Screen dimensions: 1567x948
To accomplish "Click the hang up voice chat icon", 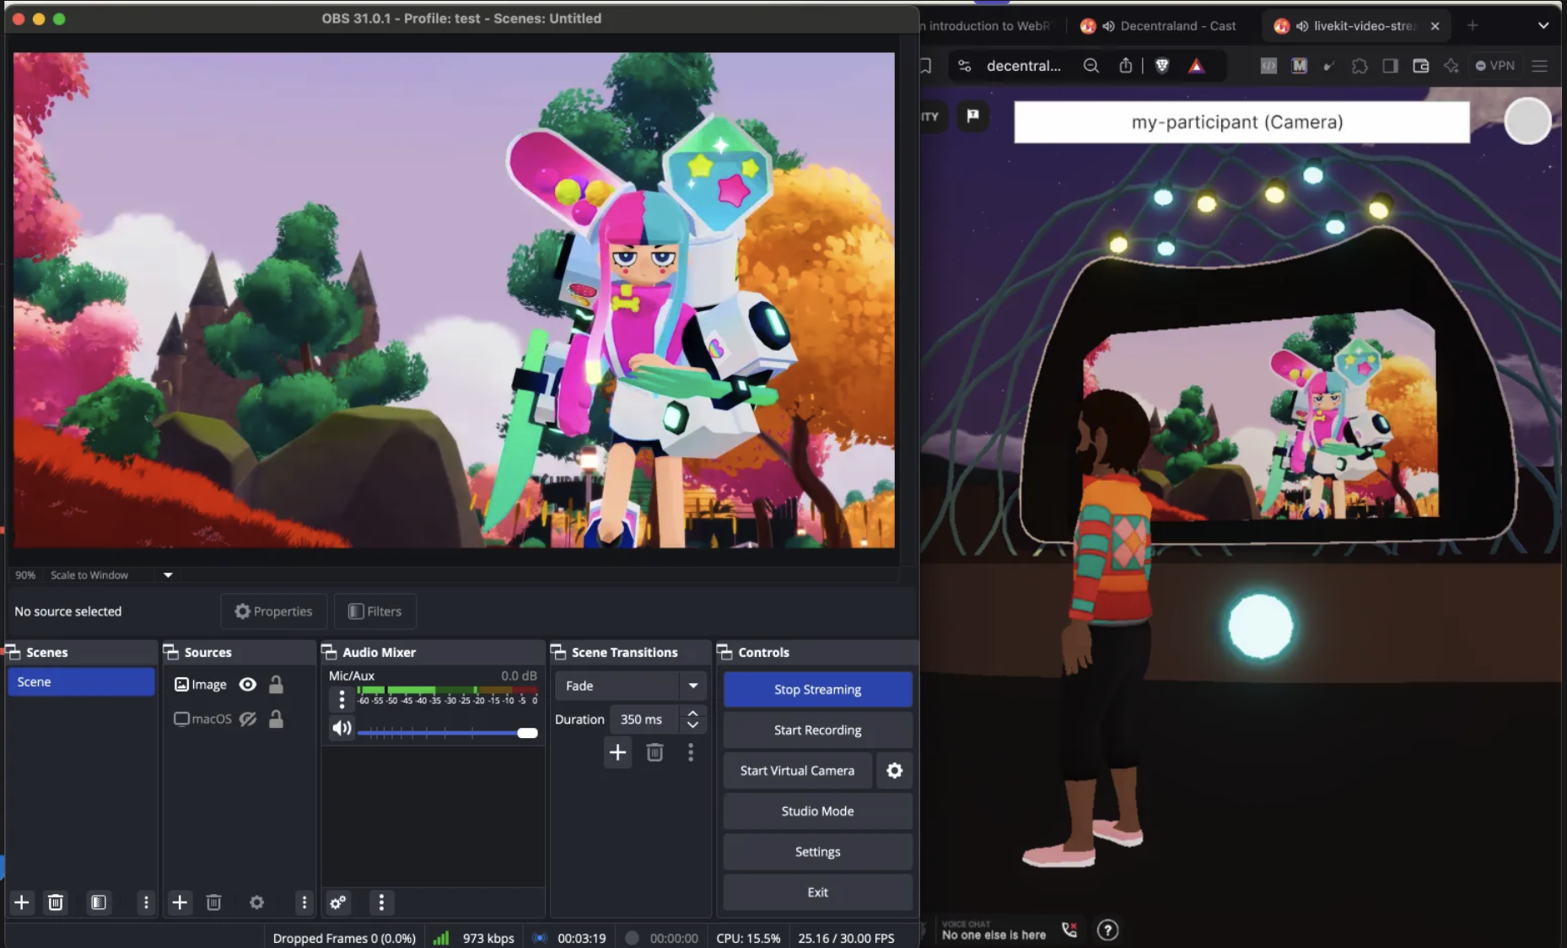I will point(1069,929).
